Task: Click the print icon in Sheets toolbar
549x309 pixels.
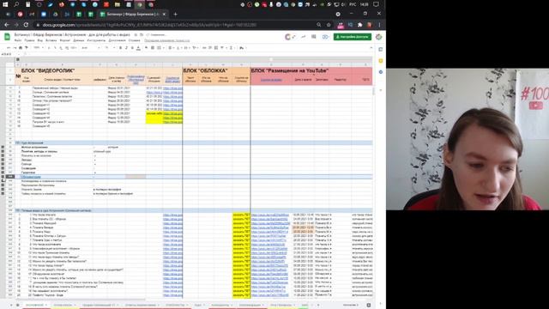Action: pos(21,48)
